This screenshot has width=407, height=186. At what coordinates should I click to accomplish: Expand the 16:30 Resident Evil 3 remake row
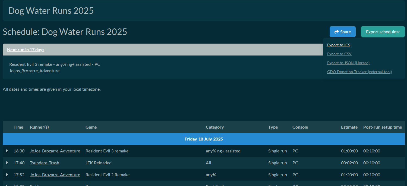(x=7, y=151)
